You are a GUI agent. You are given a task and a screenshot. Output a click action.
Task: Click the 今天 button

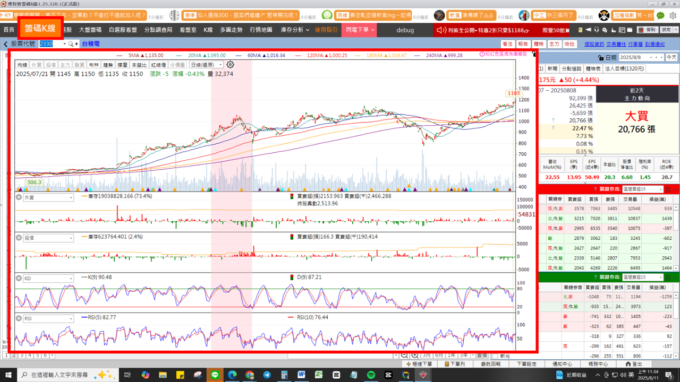click(x=671, y=57)
